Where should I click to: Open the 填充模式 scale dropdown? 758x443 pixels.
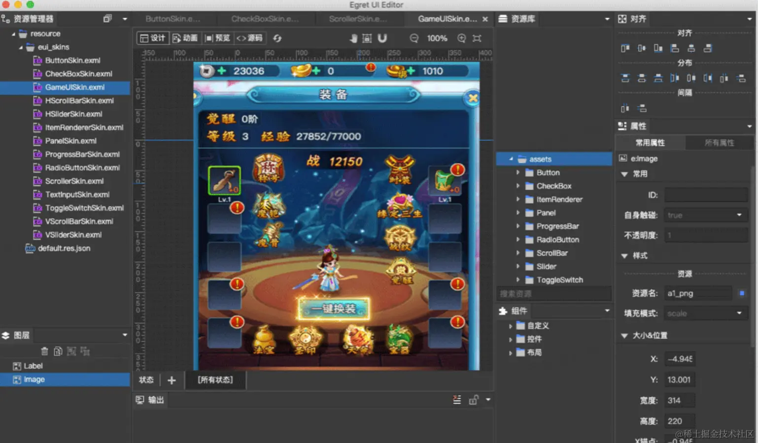coord(706,313)
